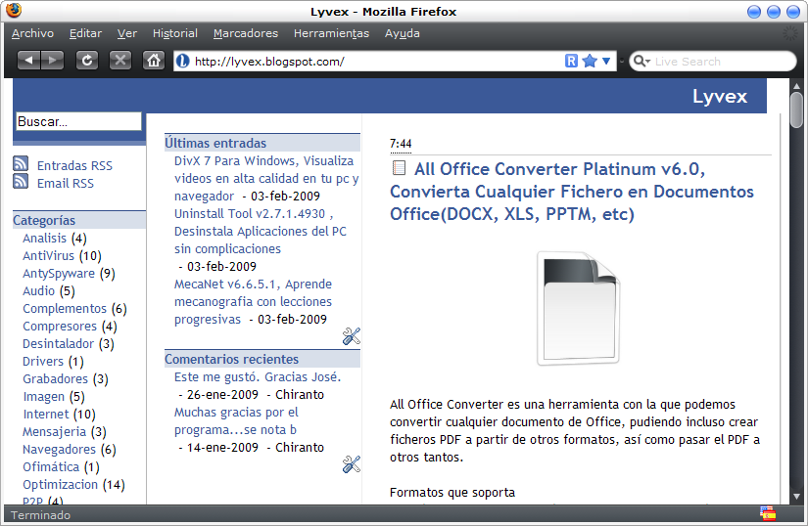Click the browser Back arrow button
This screenshot has width=808, height=526.
click(29, 61)
